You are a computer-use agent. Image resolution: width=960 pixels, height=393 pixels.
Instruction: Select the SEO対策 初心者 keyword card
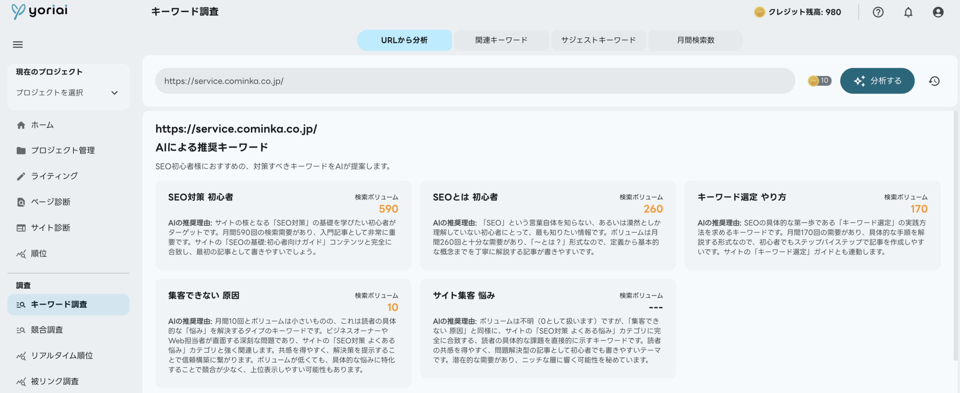[x=283, y=225]
